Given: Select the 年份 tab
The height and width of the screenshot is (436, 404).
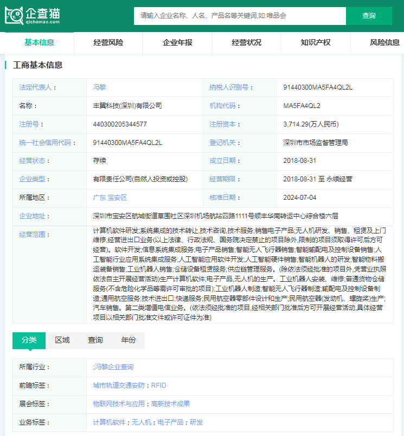Looking at the screenshot, I should tap(129, 340).
